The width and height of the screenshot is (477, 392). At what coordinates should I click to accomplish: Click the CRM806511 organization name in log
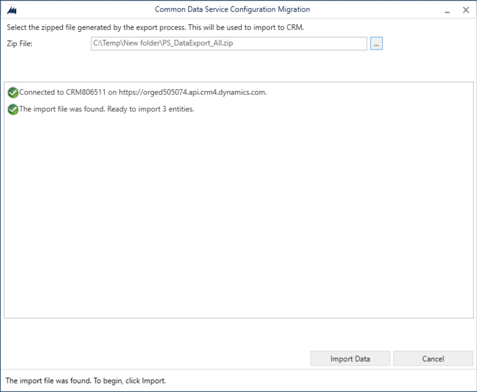(x=86, y=92)
